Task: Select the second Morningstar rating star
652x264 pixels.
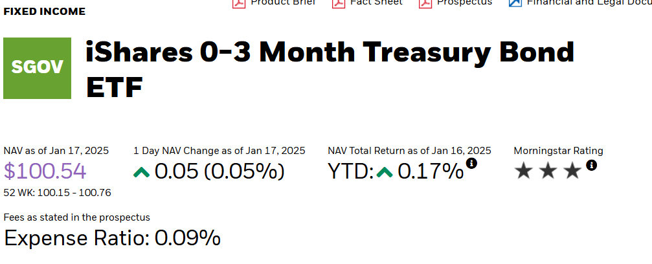Action: pos(548,171)
